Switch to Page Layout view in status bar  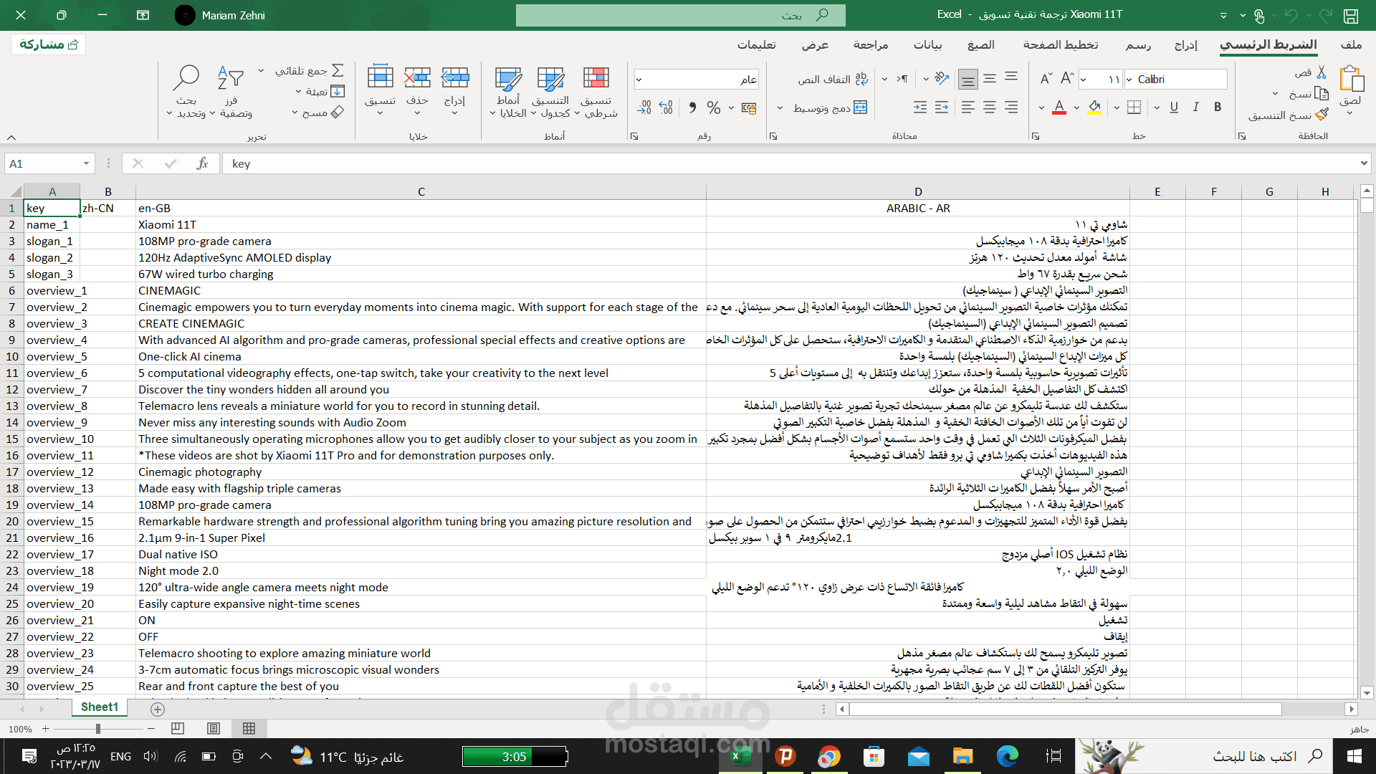point(214,729)
